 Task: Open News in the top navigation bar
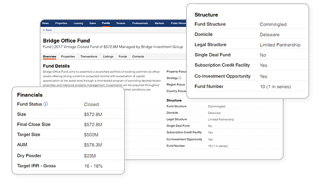click(45, 23)
